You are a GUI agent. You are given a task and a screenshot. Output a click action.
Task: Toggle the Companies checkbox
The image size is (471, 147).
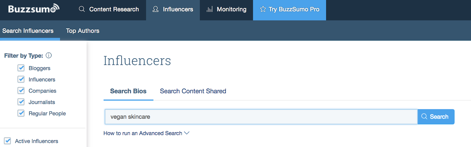point(21,91)
